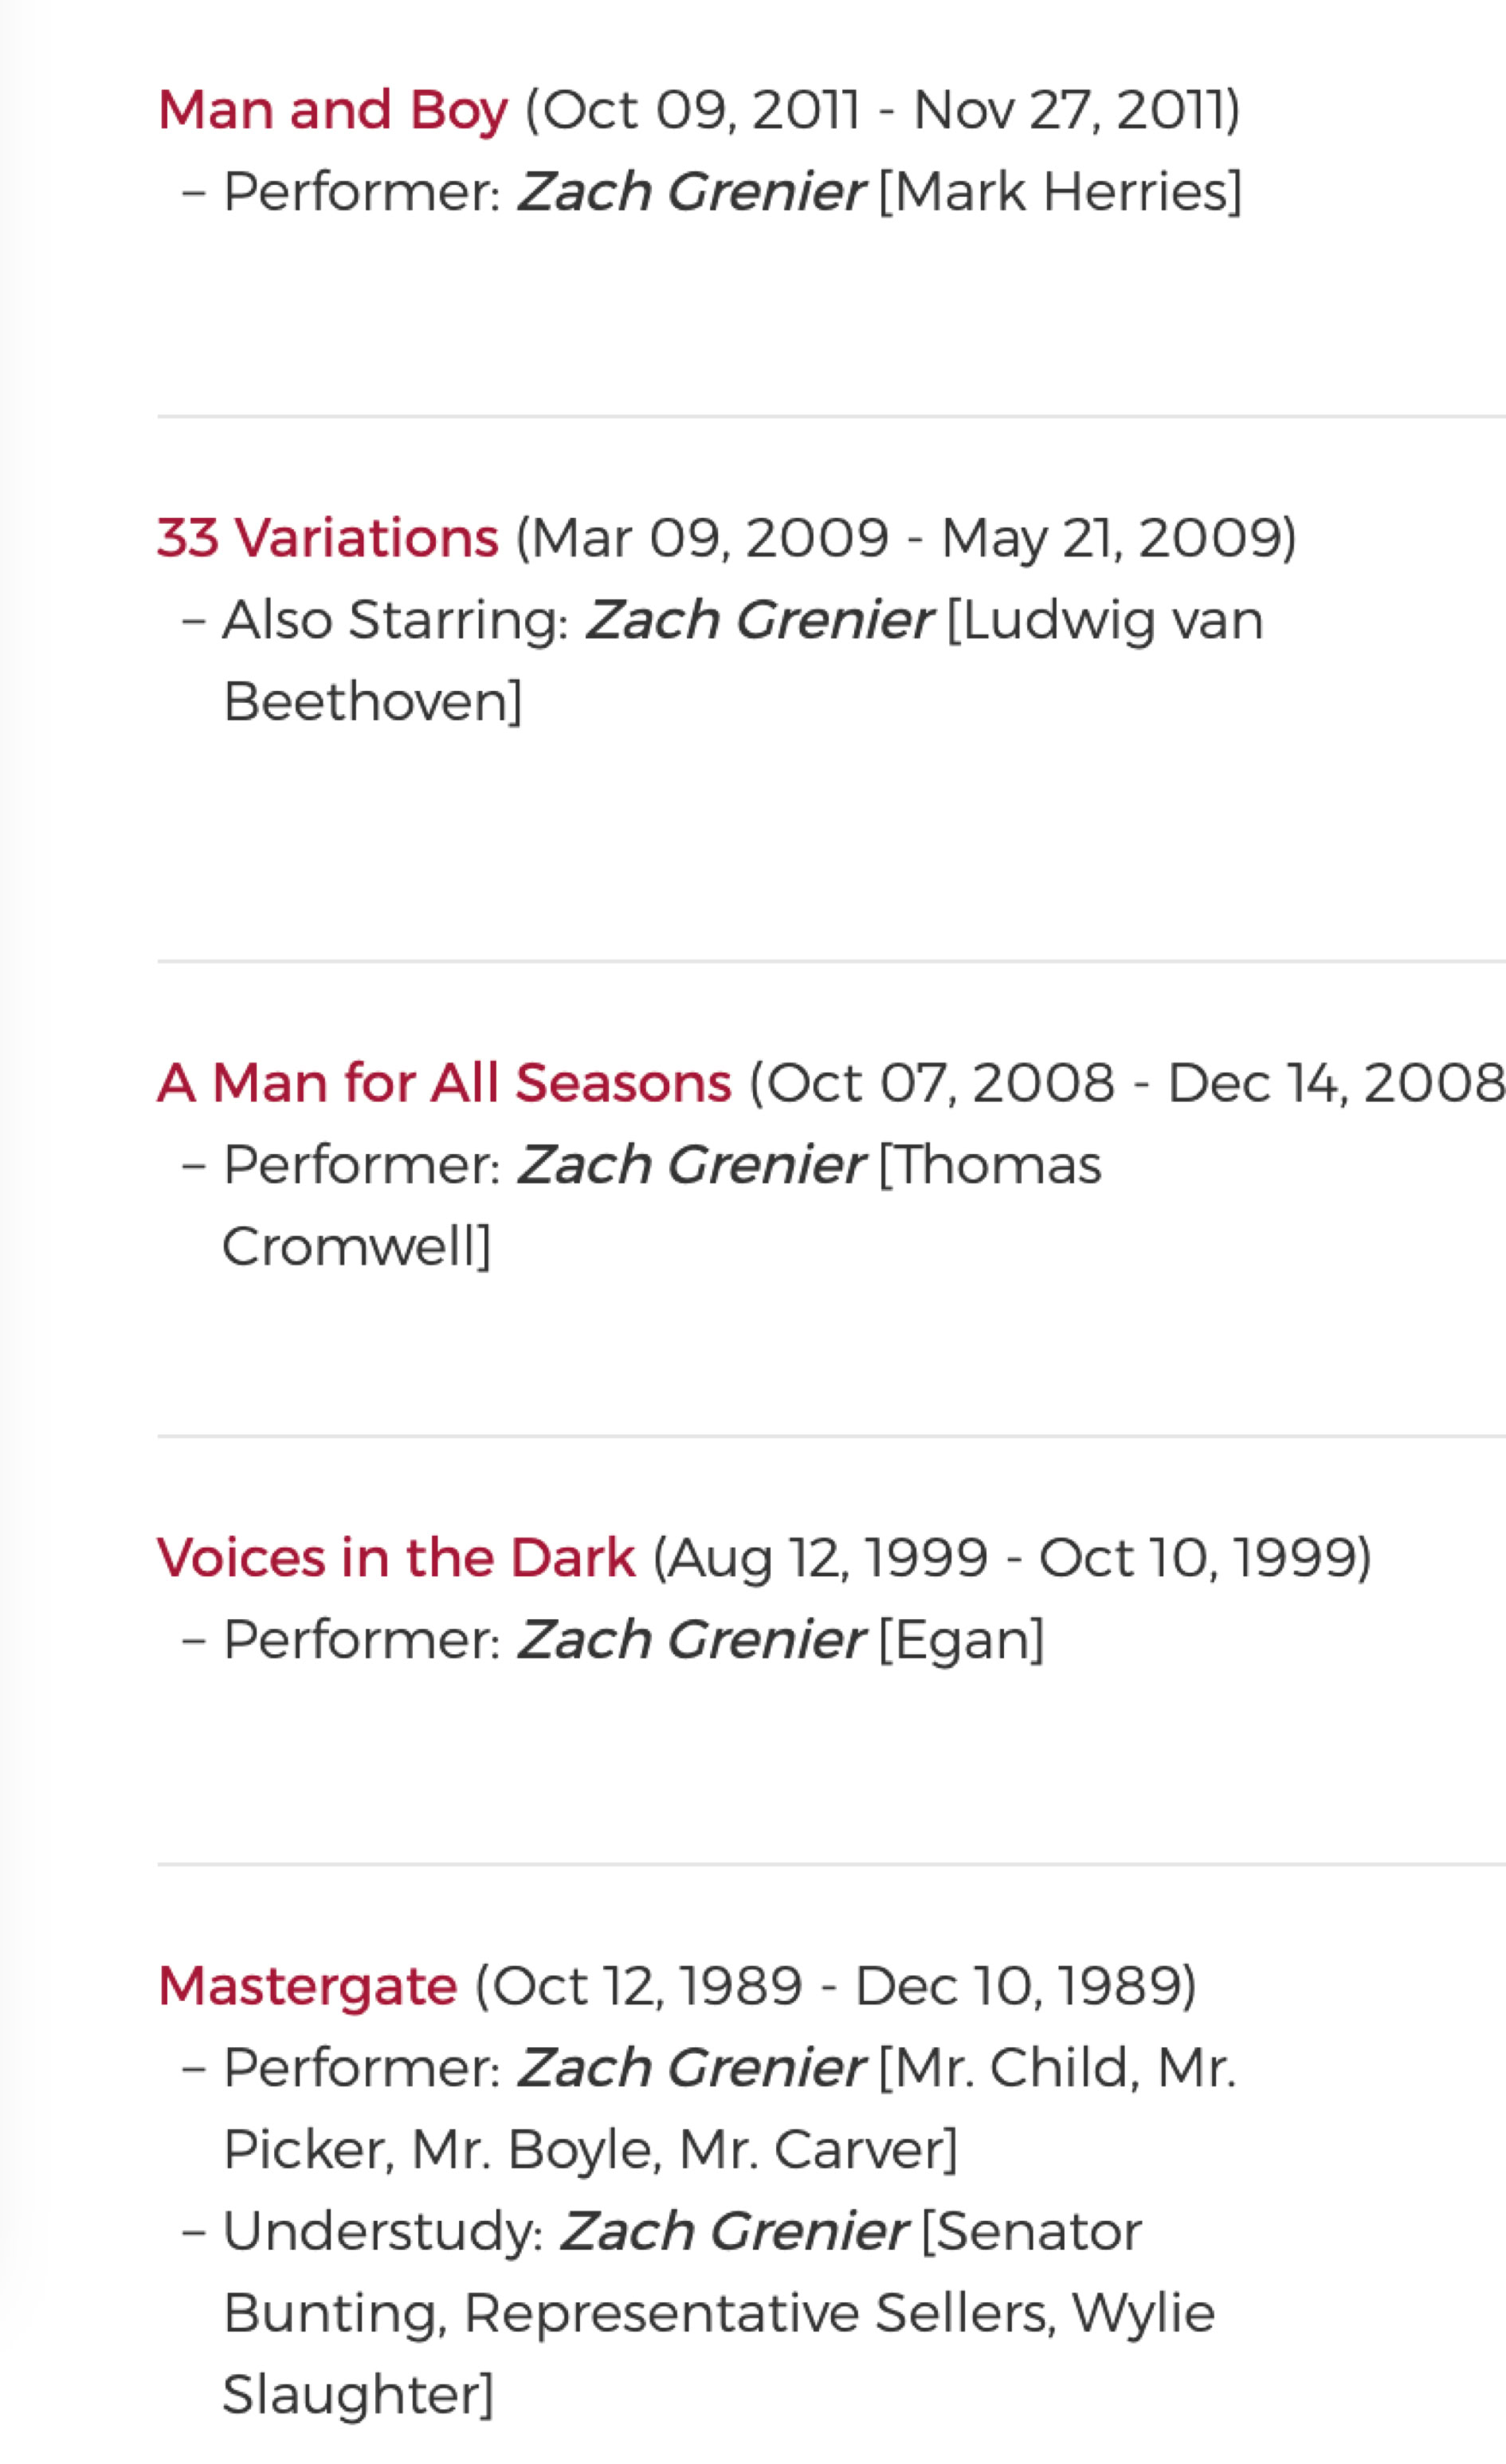Click the Egan role text
The width and height of the screenshot is (1506, 2464).
pos(961,1640)
